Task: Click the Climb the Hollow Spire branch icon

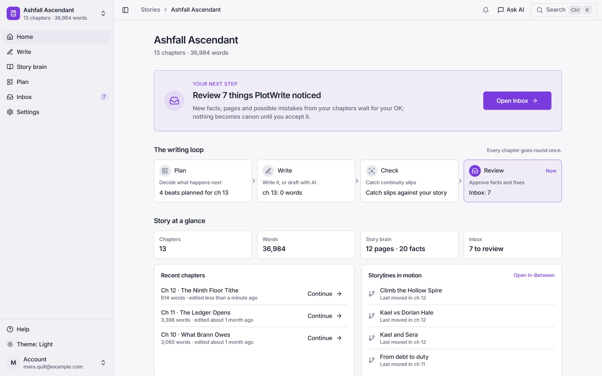Action: [x=372, y=294]
